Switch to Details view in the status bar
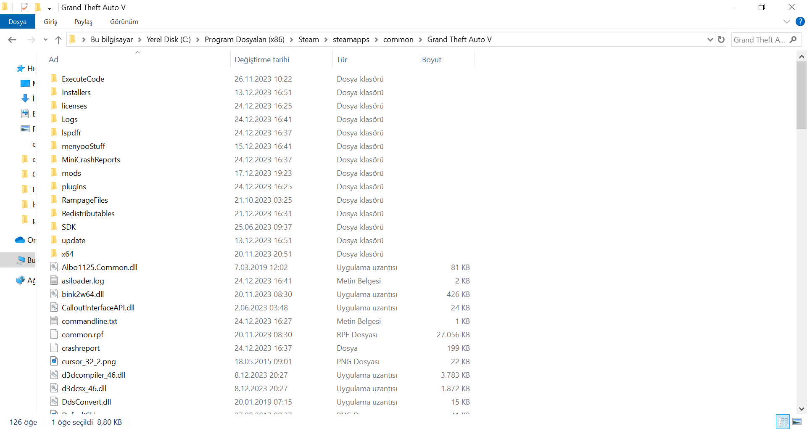The height and width of the screenshot is (429, 807). [x=783, y=421]
